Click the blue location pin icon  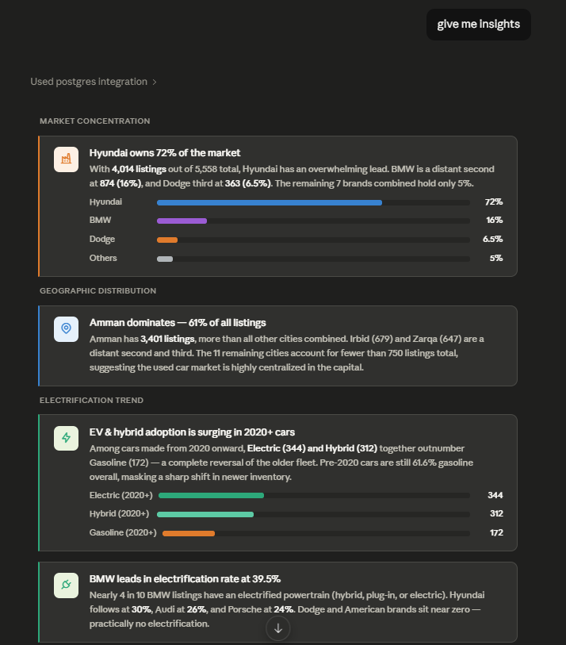coord(66,328)
